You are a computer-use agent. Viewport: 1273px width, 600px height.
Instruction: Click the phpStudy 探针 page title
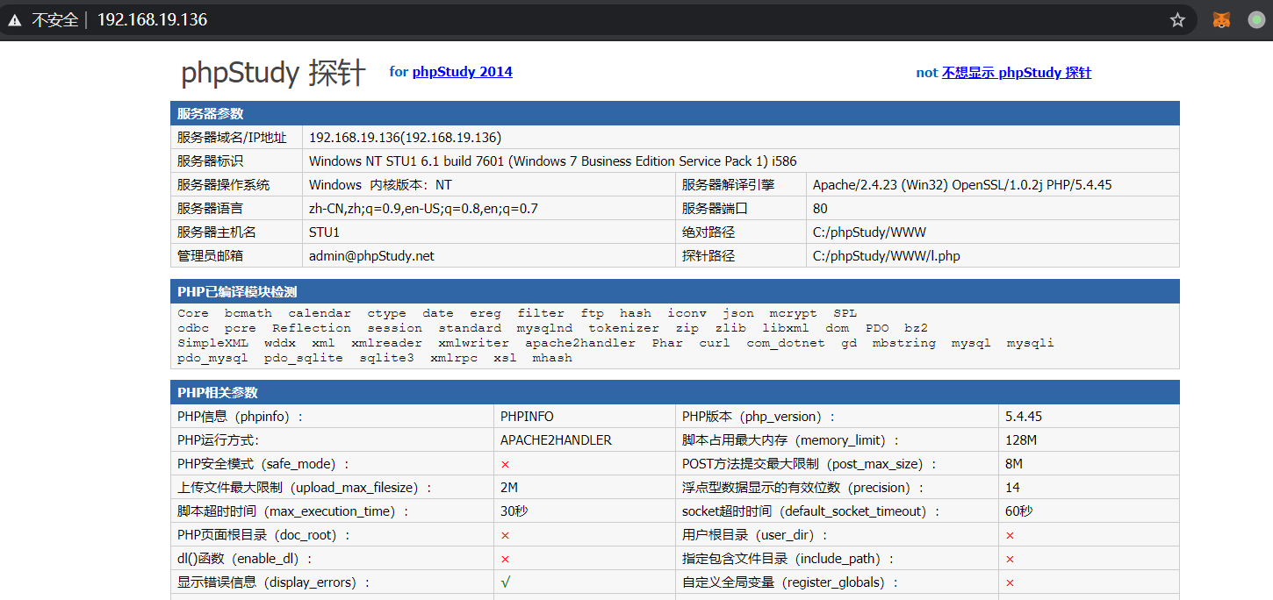tap(273, 74)
